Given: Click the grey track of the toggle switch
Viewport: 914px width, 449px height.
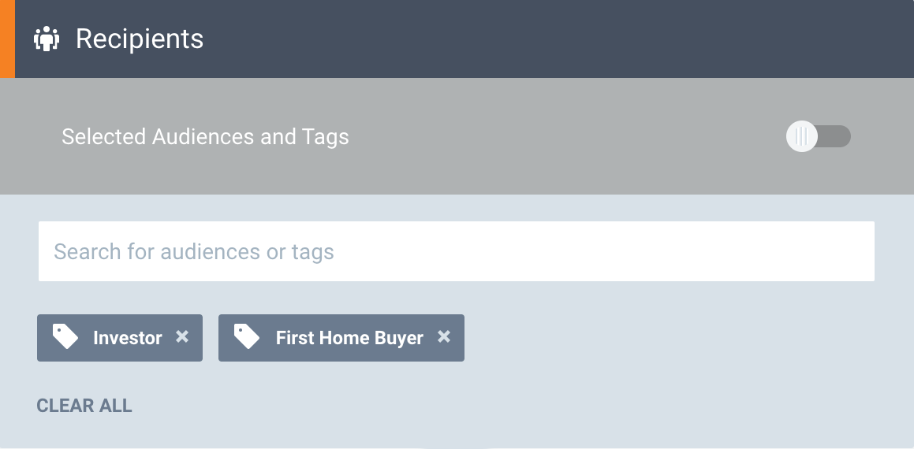Looking at the screenshot, I should click(x=834, y=136).
